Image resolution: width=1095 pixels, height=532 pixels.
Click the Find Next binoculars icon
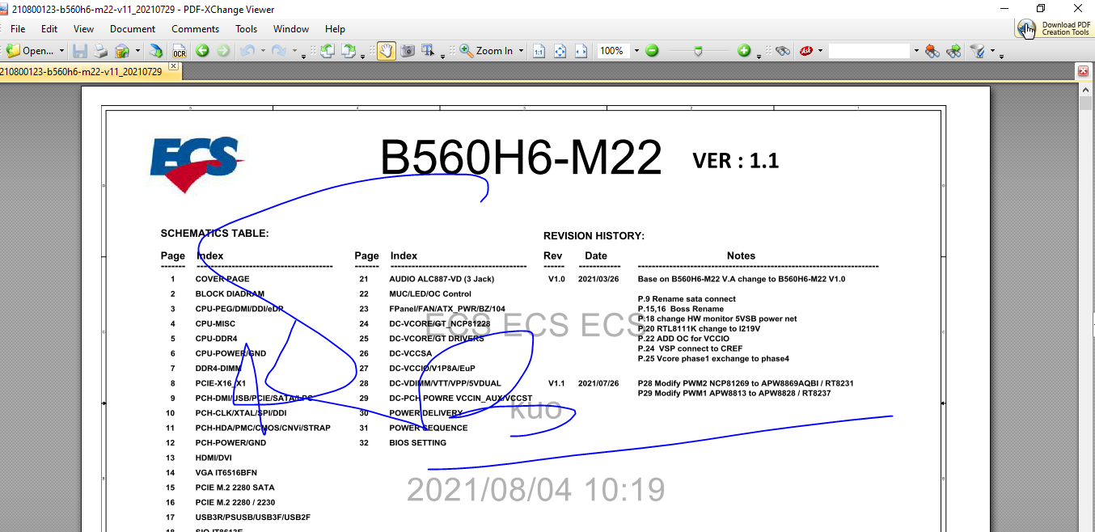point(954,50)
